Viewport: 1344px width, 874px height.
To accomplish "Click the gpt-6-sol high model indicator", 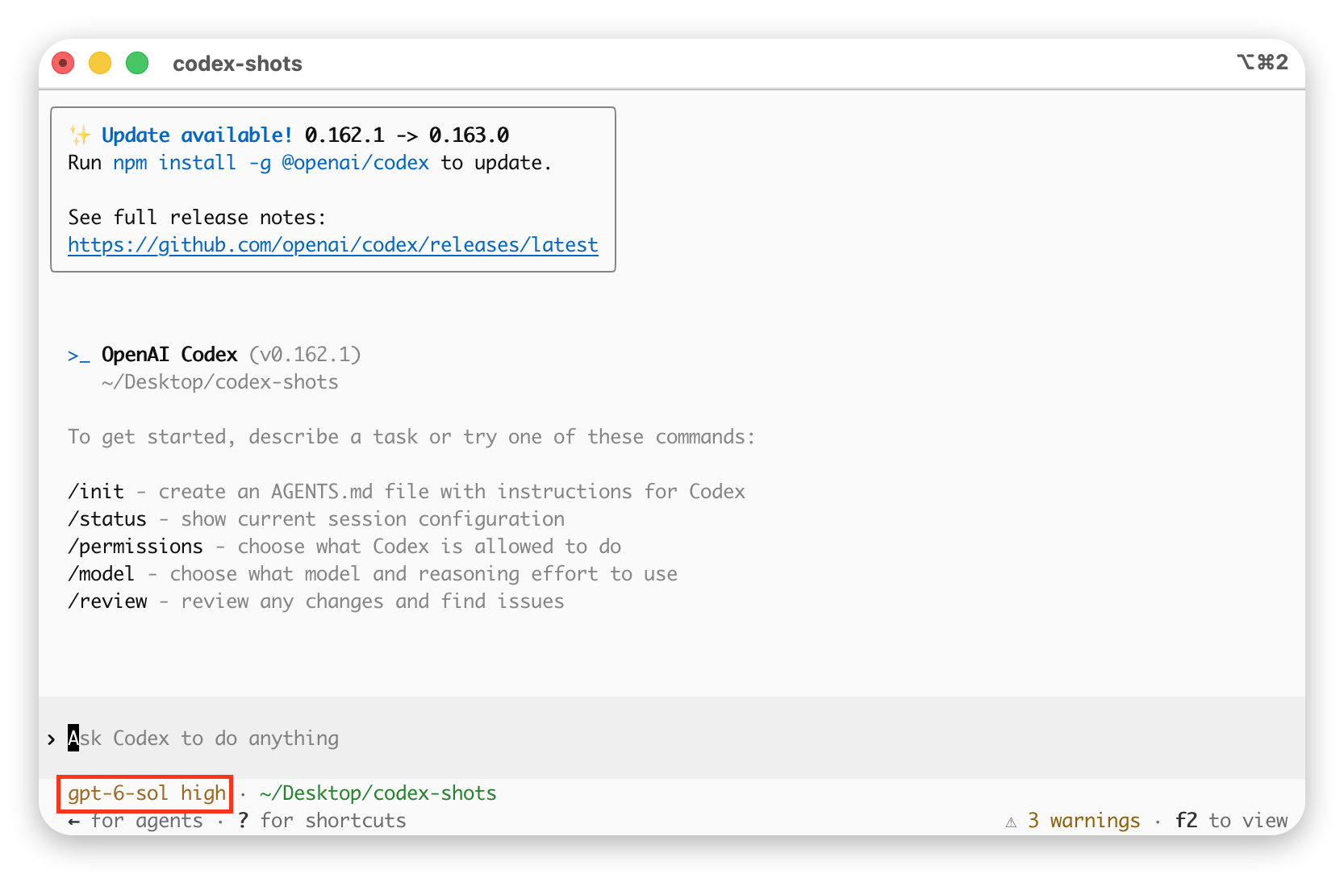I will (x=146, y=793).
